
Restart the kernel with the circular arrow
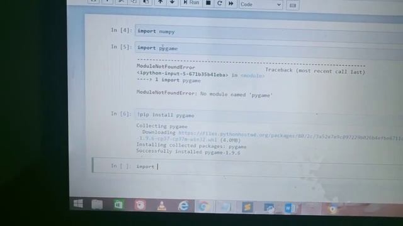(x=220, y=3)
